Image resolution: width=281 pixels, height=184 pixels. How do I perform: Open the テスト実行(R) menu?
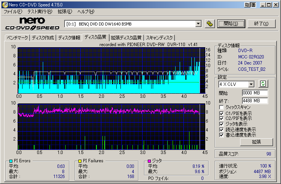pos(40,12)
